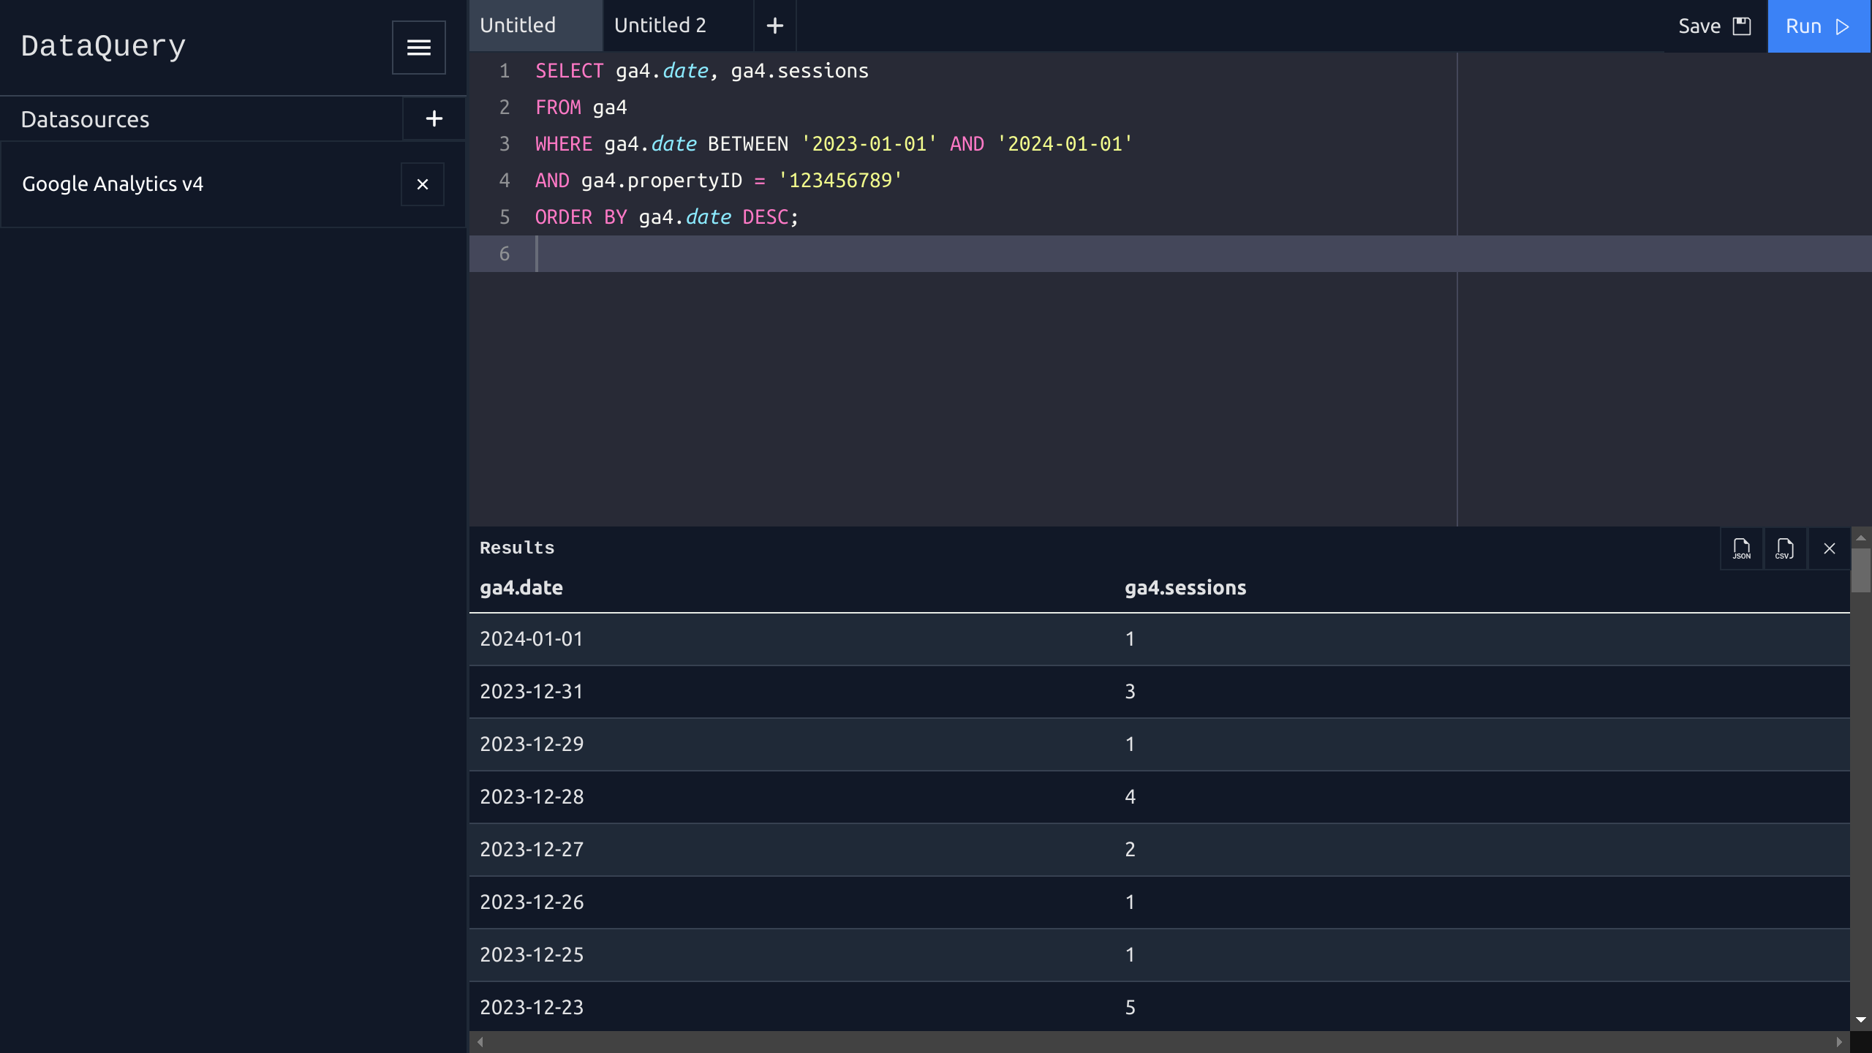
Task: Open the hamburger menu next to DataQuery
Action: pyautogui.click(x=418, y=48)
